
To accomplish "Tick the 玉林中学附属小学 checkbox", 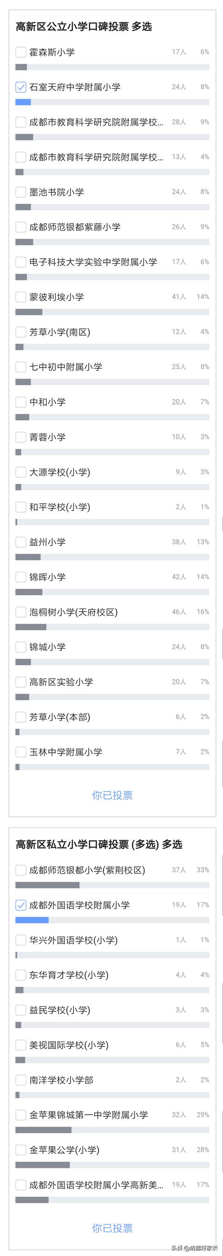I will tap(21, 752).
